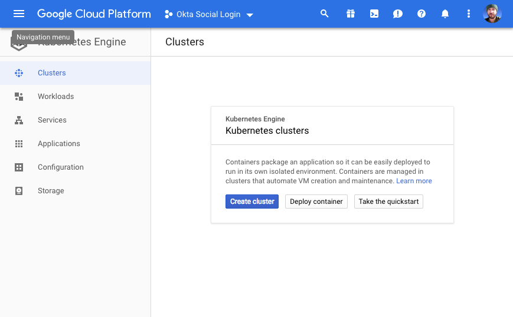The height and width of the screenshot is (317, 513).
Task: Click the user profile avatar
Action: click(492, 14)
